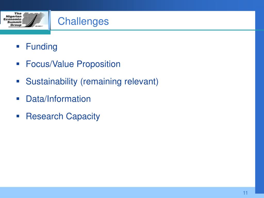Click the Nigeria map graphic in logo
This screenshot has width=264, height=198.
pyautogui.click(x=34, y=20)
